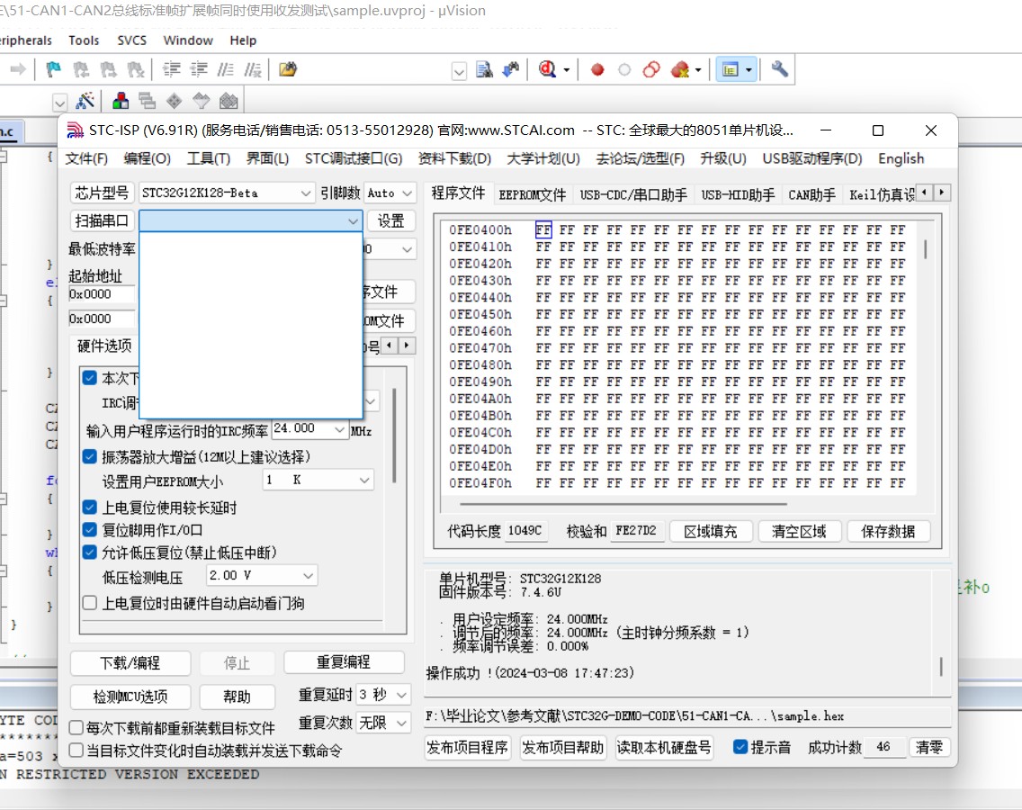Viewport: 1022px width, 810px height.
Task: Toggle 允许低压复位(禁止低压中断) checkbox
Action: (x=90, y=553)
